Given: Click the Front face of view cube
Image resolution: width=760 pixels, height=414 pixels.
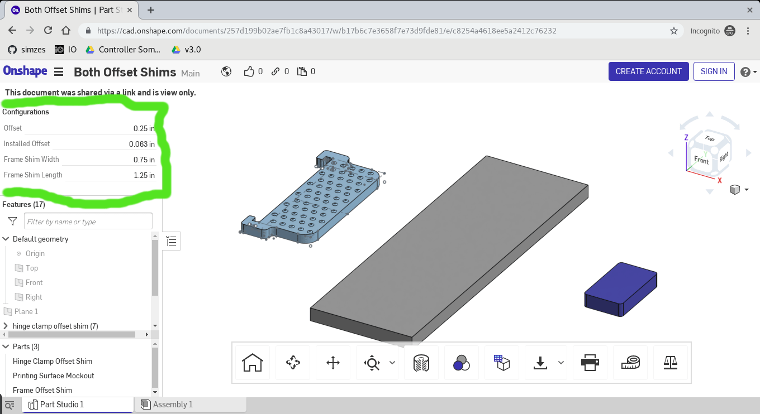Looking at the screenshot, I should coord(701,160).
